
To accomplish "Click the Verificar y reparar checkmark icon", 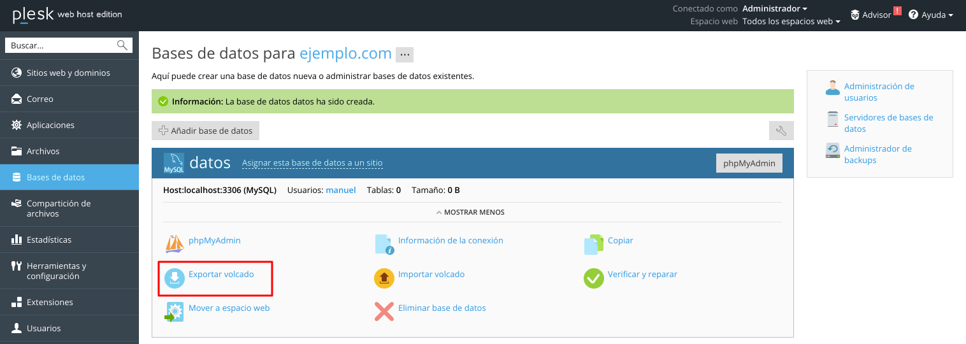I will [x=593, y=278].
